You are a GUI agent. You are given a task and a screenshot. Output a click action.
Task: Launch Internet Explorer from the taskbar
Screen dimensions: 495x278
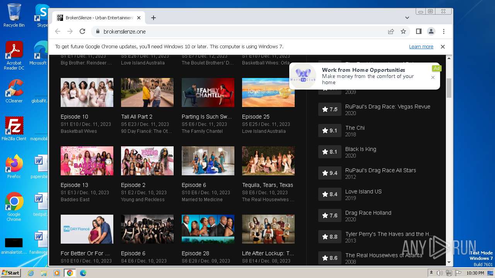pyautogui.click(x=31, y=273)
